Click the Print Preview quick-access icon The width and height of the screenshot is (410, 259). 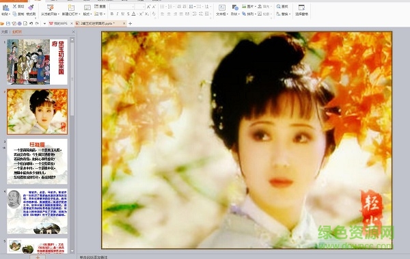pyautogui.click(x=25, y=23)
